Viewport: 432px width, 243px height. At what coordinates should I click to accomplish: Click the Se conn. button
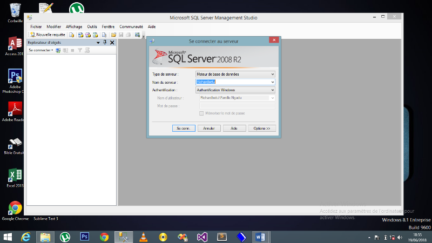183,129
